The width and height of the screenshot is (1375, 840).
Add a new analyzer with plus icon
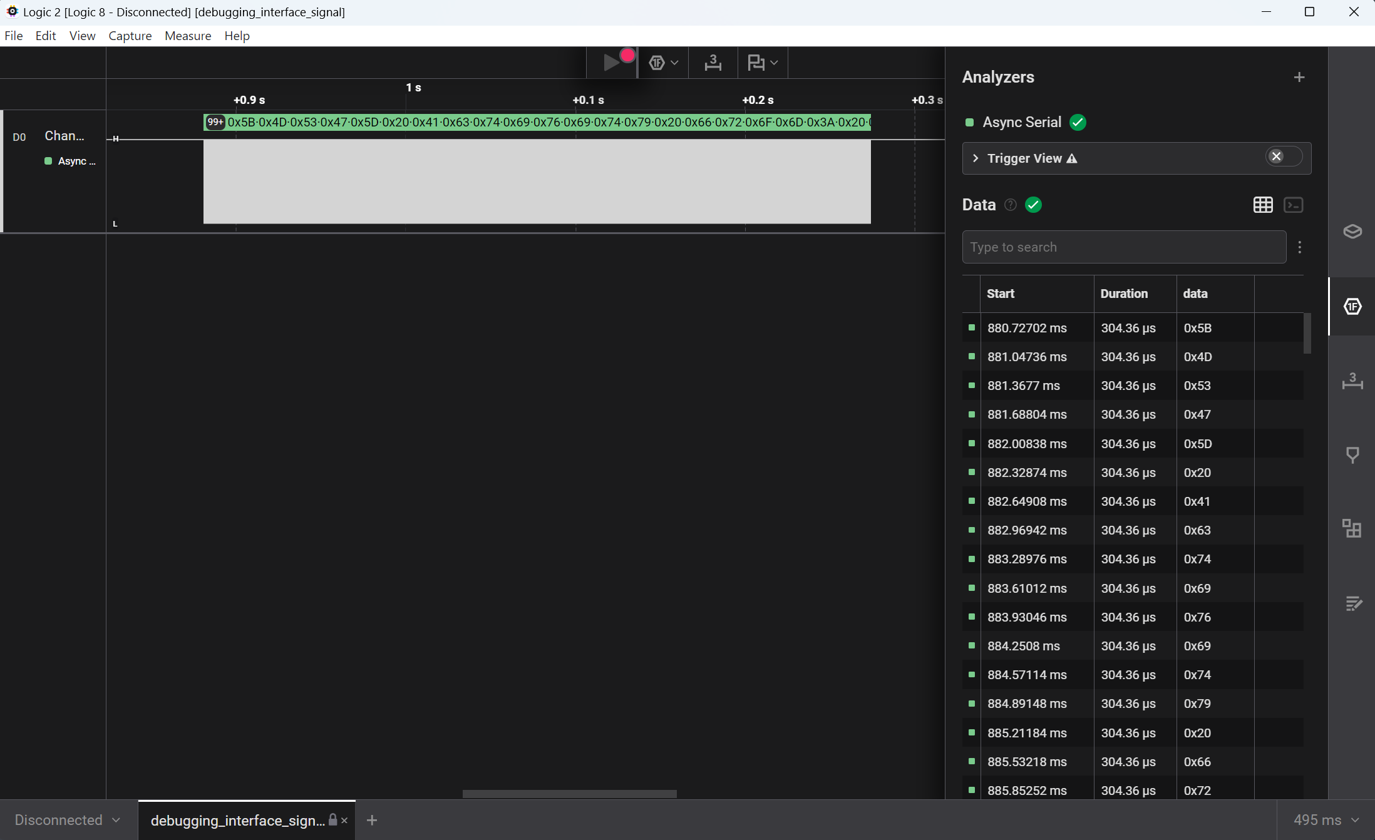[x=1299, y=77]
